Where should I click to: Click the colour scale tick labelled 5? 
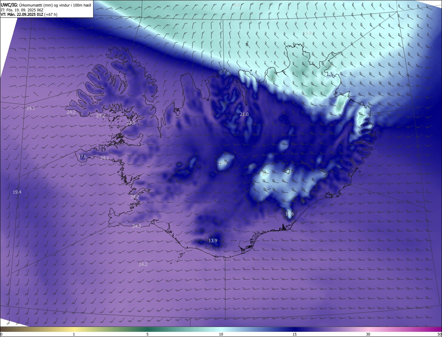(147, 334)
